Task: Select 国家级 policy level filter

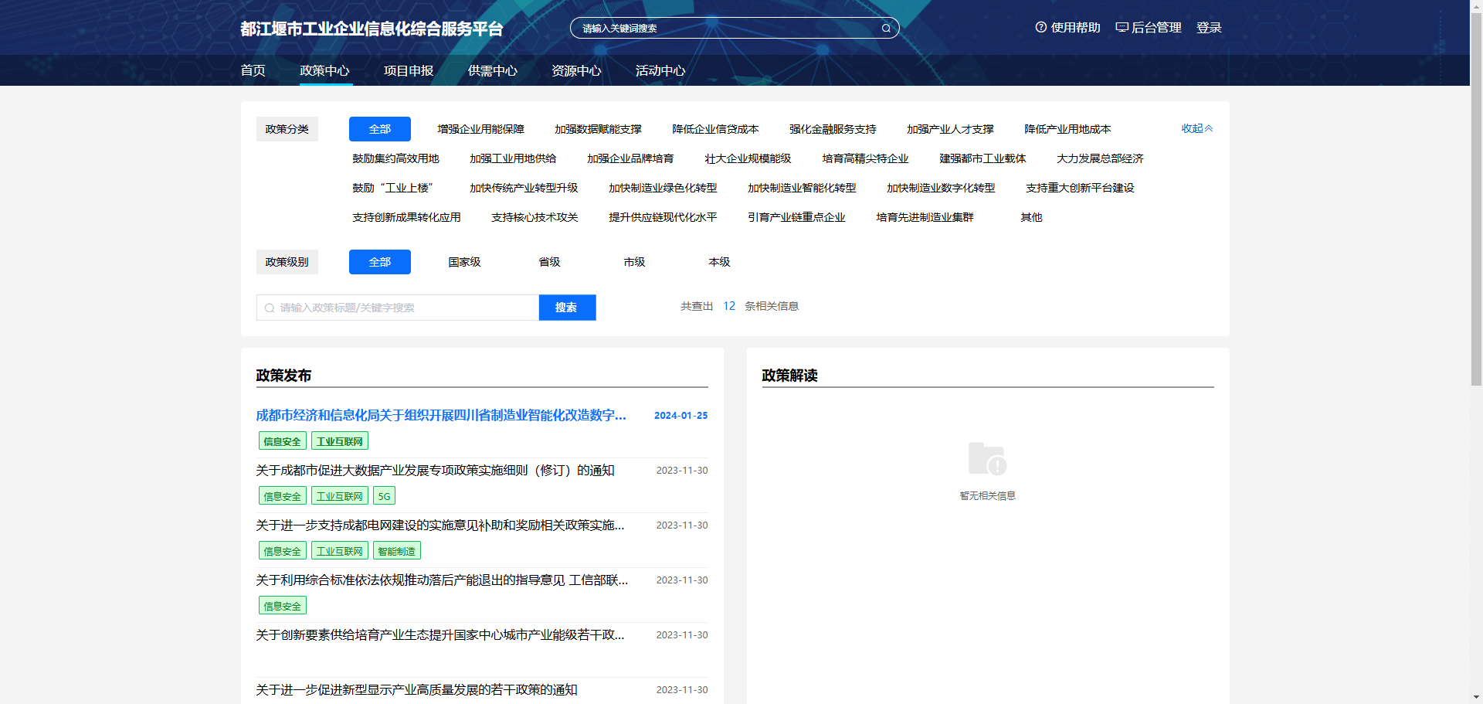Action: click(x=464, y=262)
